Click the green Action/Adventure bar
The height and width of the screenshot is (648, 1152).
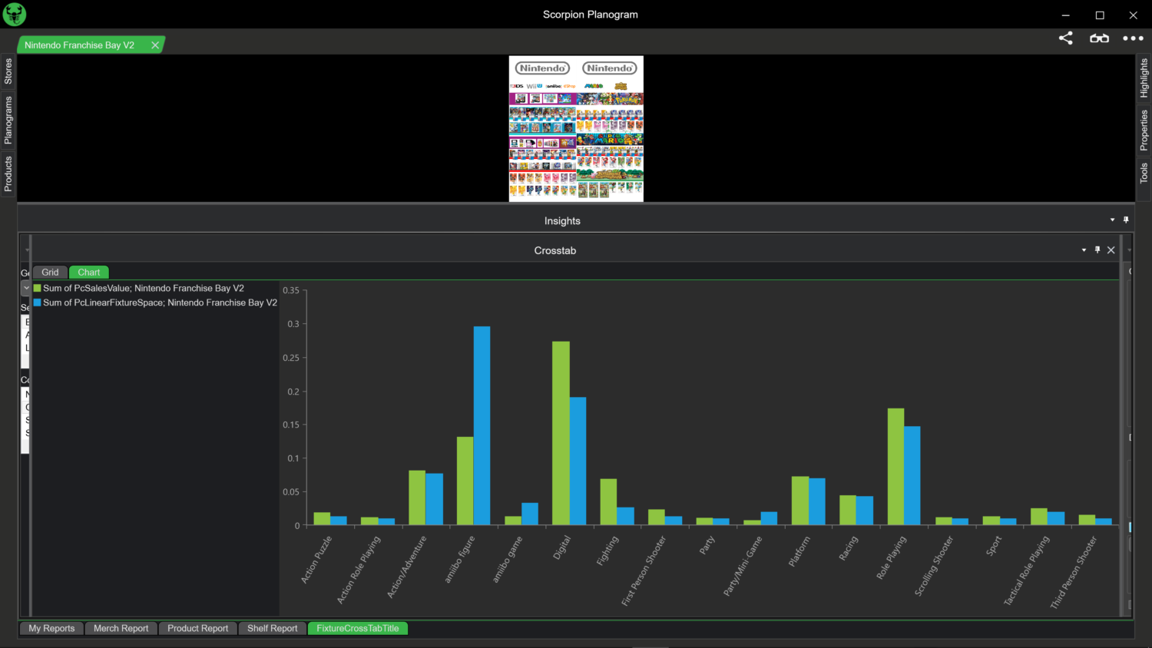417,498
